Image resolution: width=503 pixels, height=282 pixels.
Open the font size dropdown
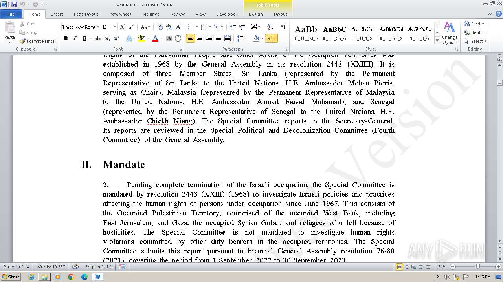(115, 27)
